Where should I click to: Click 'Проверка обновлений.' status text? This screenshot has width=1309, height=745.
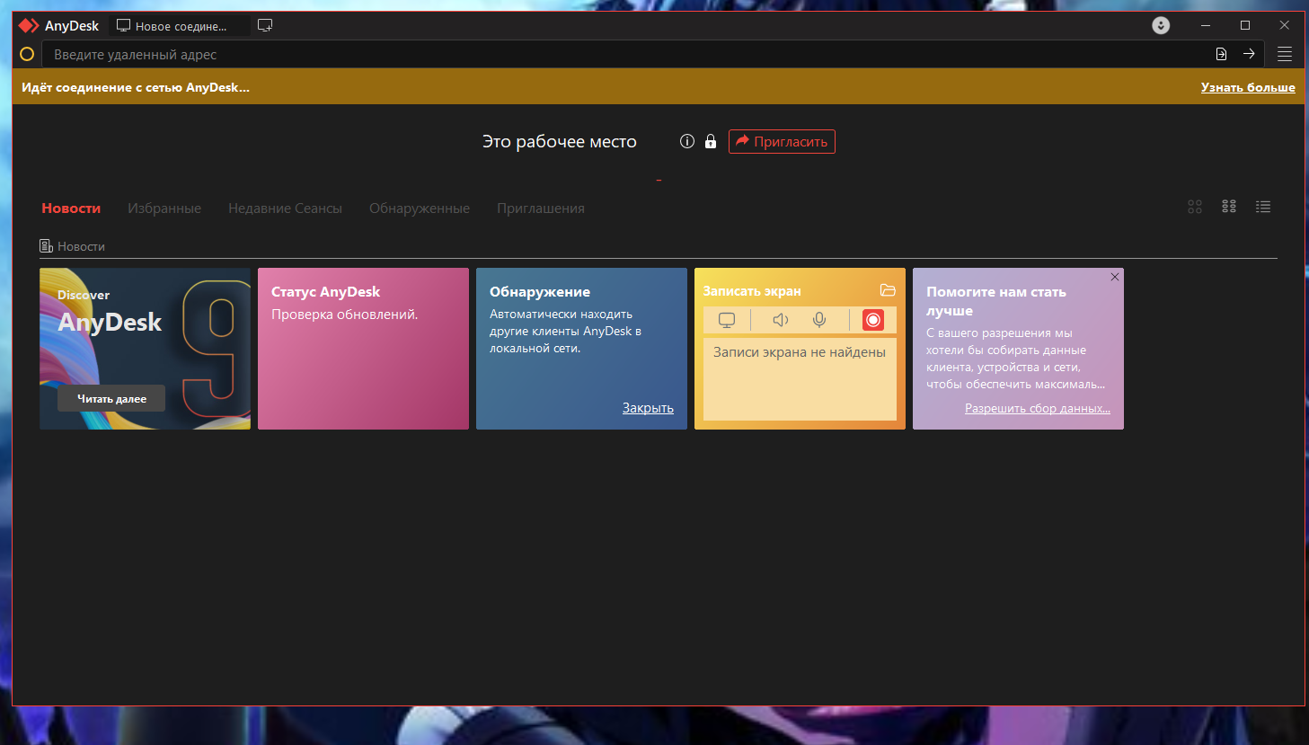[345, 315]
